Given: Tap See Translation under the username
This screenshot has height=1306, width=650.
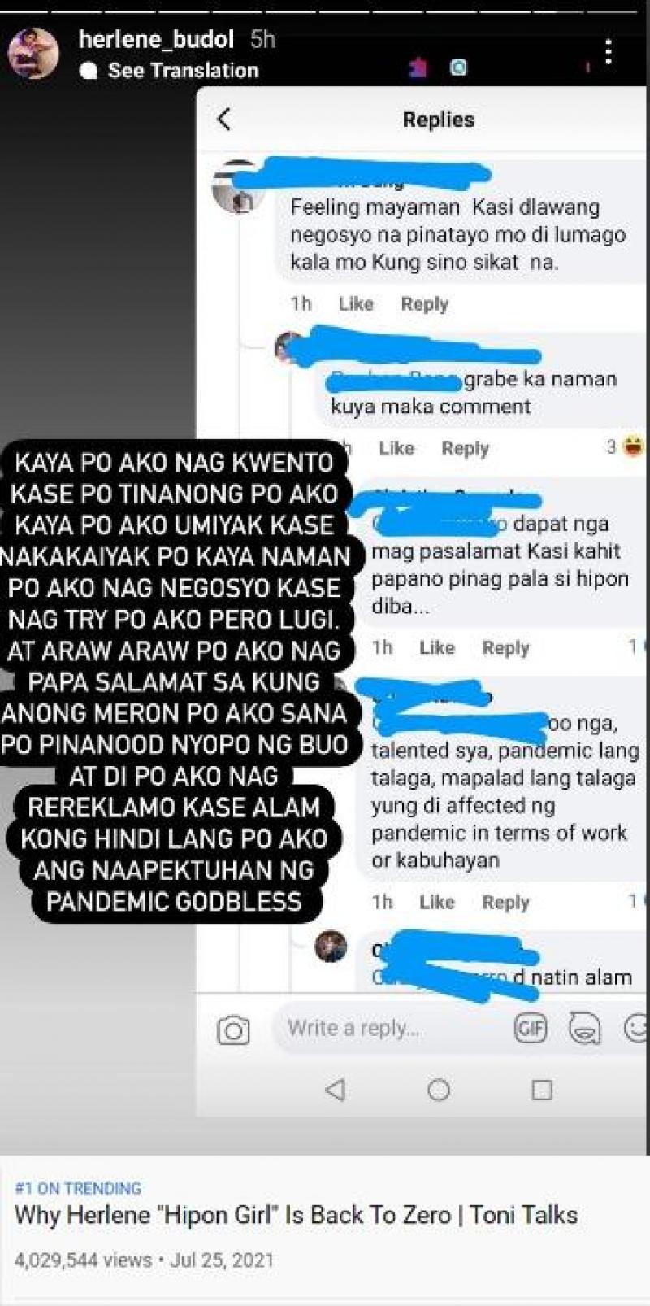Looking at the screenshot, I should 183,71.
